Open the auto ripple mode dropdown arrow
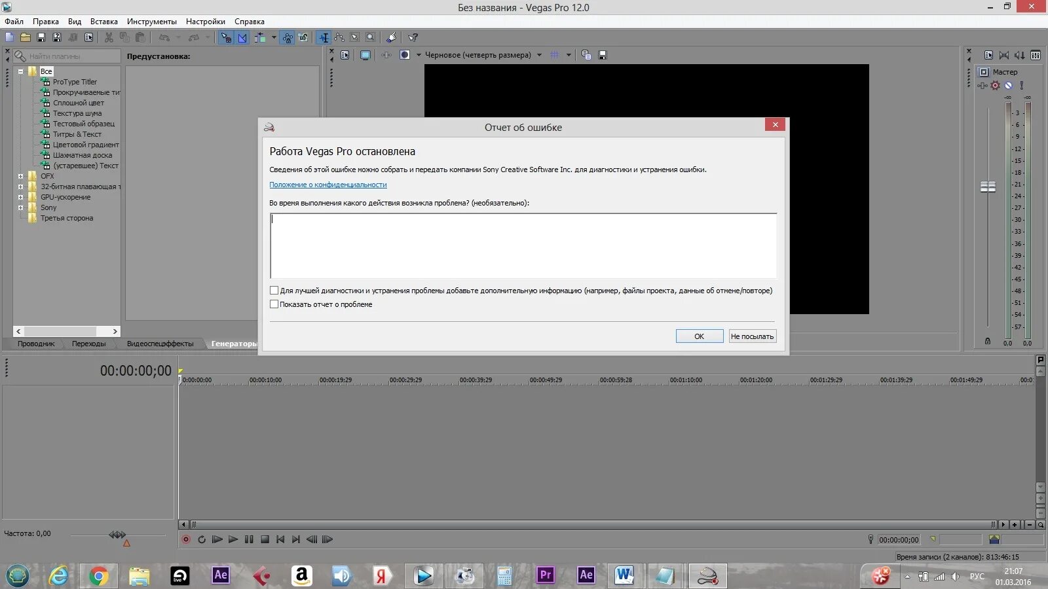Viewport: 1048px width, 589px height. point(274,37)
